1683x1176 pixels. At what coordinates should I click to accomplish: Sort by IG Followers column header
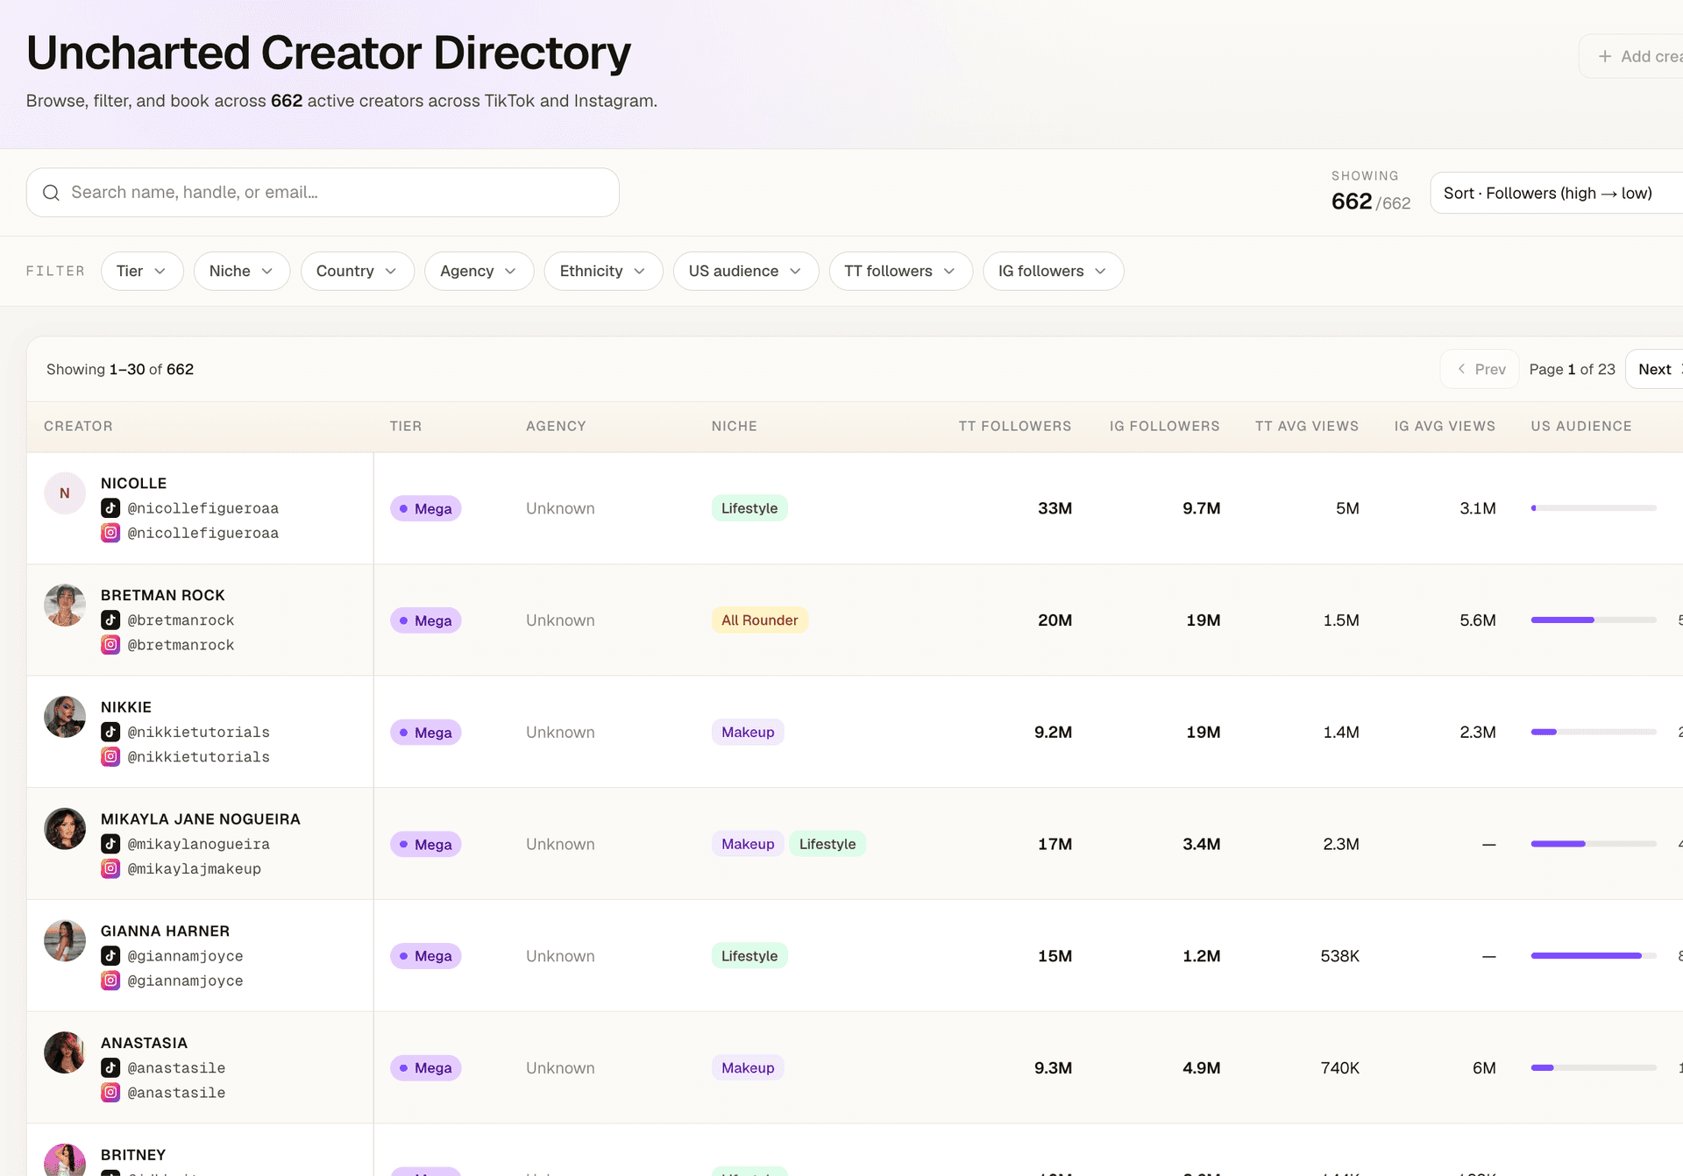(x=1165, y=426)
